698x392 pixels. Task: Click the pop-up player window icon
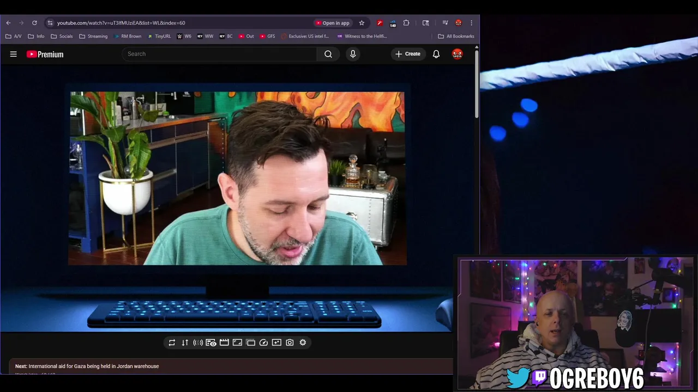250,342
